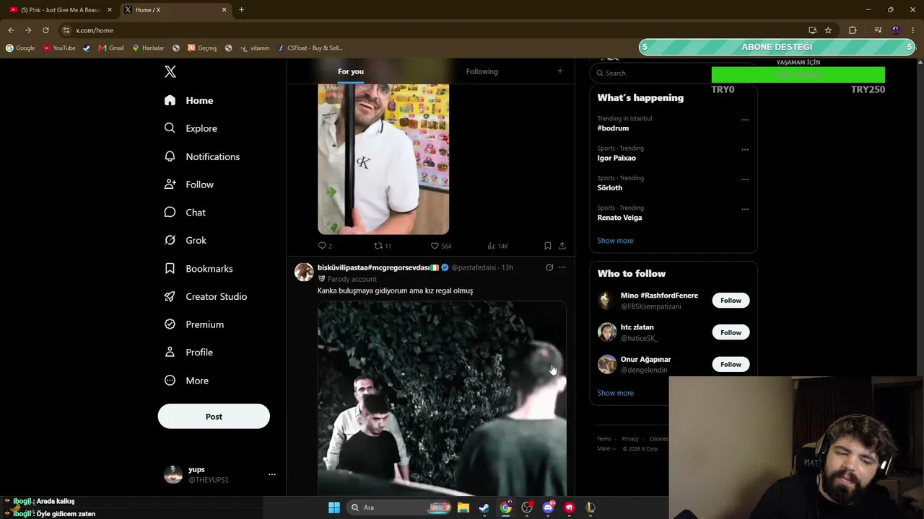Open the pastafedaisi post author avatar

(x=304, y=272)
